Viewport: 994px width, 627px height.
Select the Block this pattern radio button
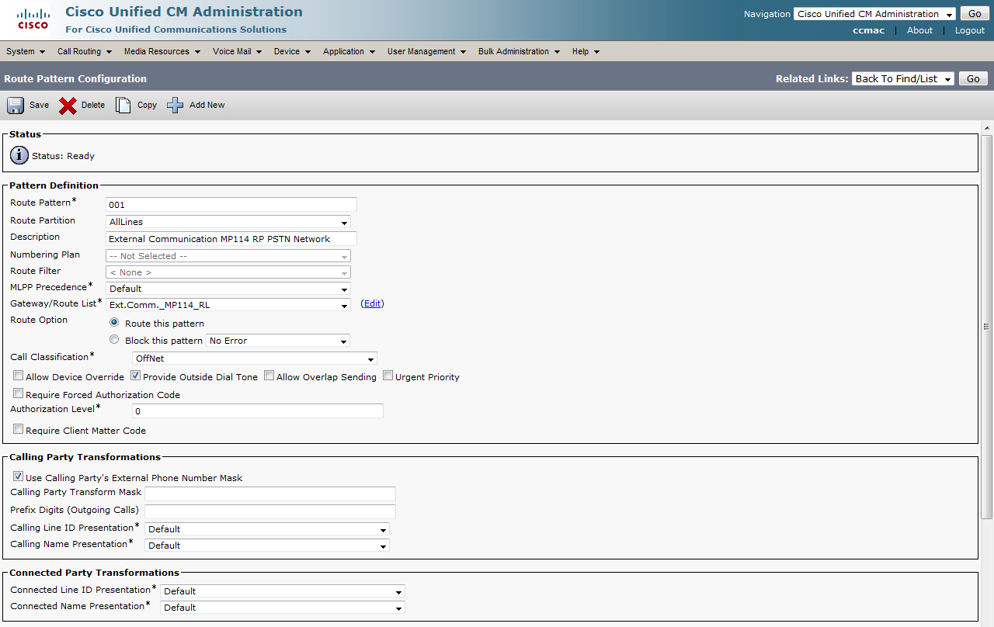pyautogui.click(x=115, y=340)
